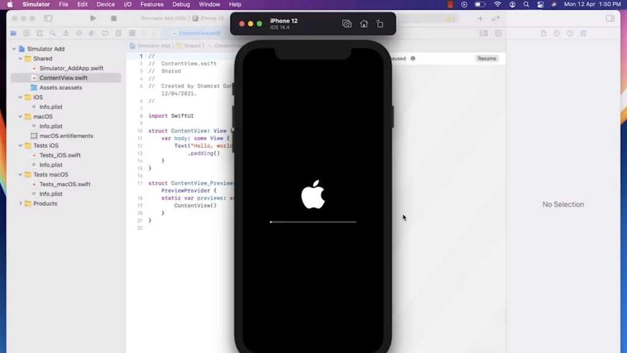Open the Project navigator folder icon
Image resolution: width=627 pixels, height=353 pixels.
(14, 33)
